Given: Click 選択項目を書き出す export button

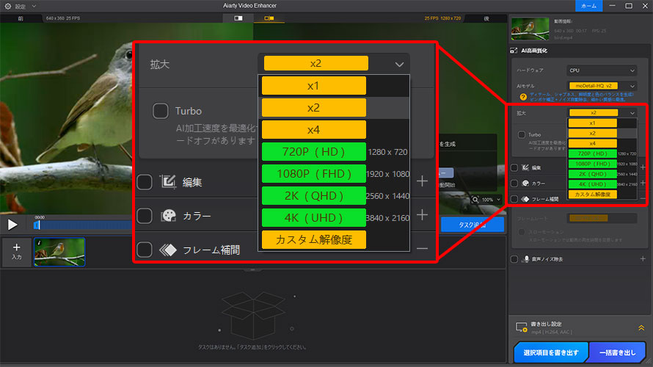Looking at the screenshot, I should point(550,352).
